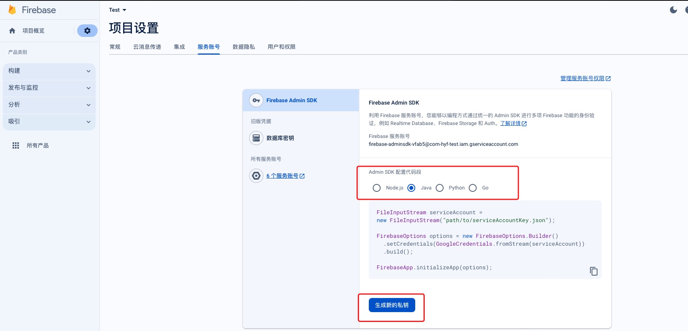Go to 项目概览
The height and width of the screenshot is (331, 688).
(33, 31)
